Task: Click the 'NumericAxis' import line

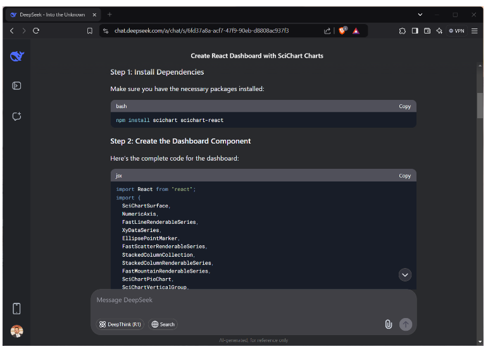Action: pyautogui.click(x=140, y=214)
